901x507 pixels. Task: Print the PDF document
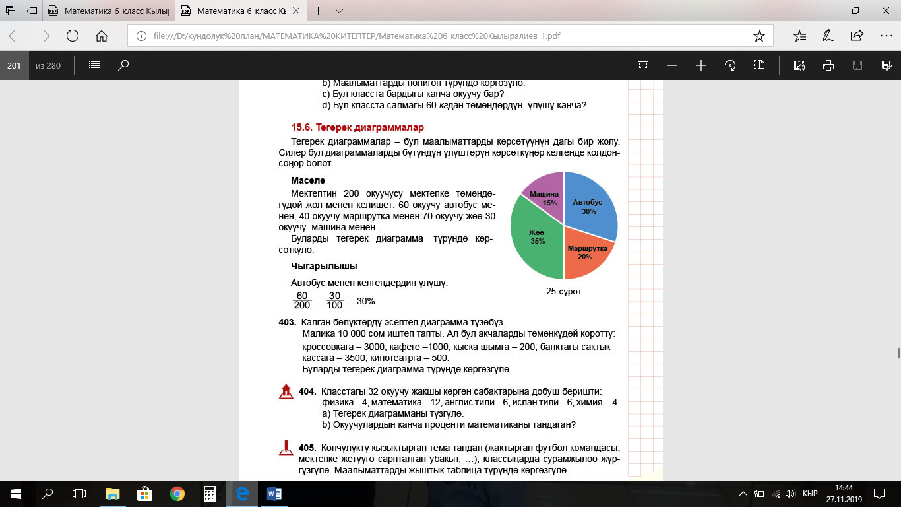(x=828, y=65)
